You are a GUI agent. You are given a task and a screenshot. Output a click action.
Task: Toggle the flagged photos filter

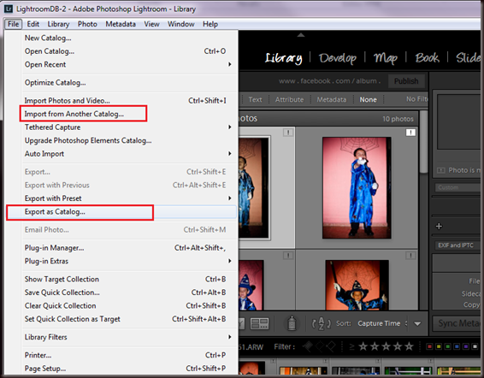point(308,346)
